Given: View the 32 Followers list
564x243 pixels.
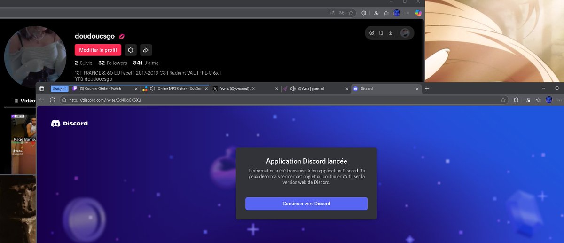Looking at the screenshot, I should tap(113, 63).
